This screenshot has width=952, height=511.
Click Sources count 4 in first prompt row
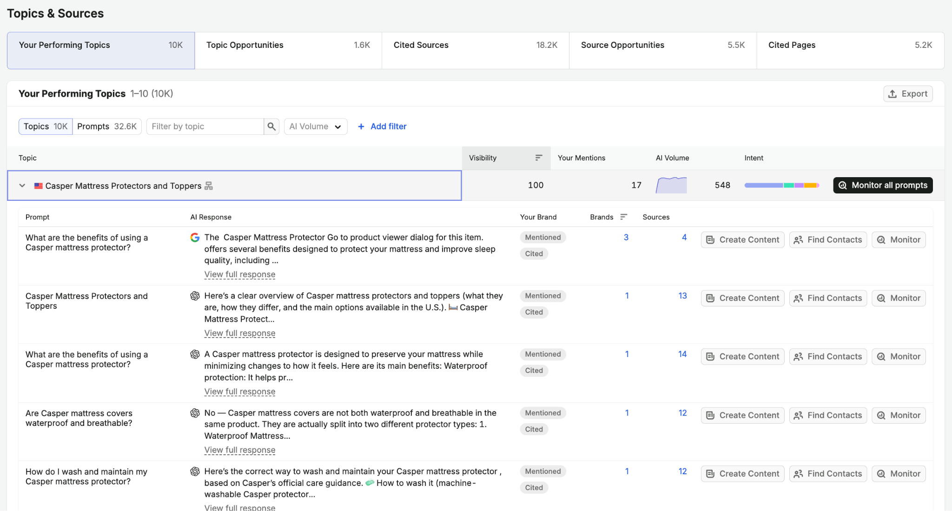684,238
